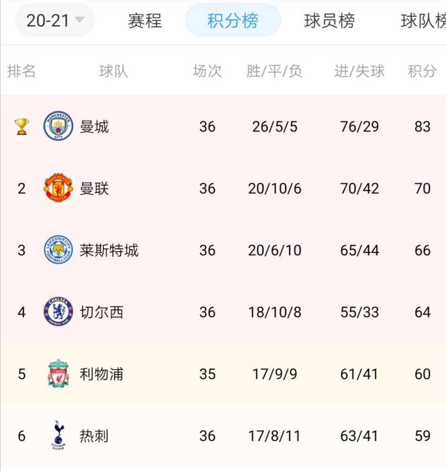Viewport: 446px width, 471px height.
Task: Open the 球员榜 tab
Action: 329,21
